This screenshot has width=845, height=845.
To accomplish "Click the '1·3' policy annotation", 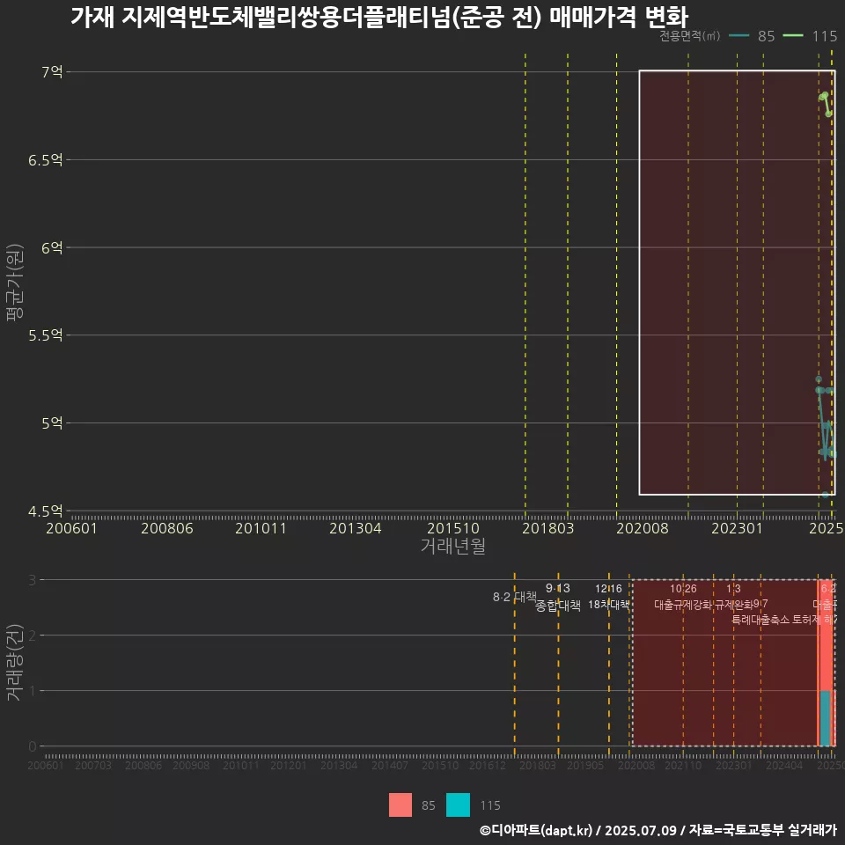I will click(733, 589).
